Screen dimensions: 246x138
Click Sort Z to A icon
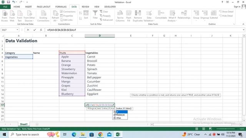[x=80, y=18]
